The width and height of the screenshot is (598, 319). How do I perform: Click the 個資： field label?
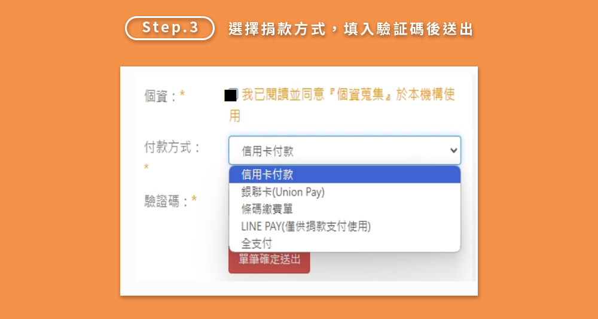coord(160,95)
